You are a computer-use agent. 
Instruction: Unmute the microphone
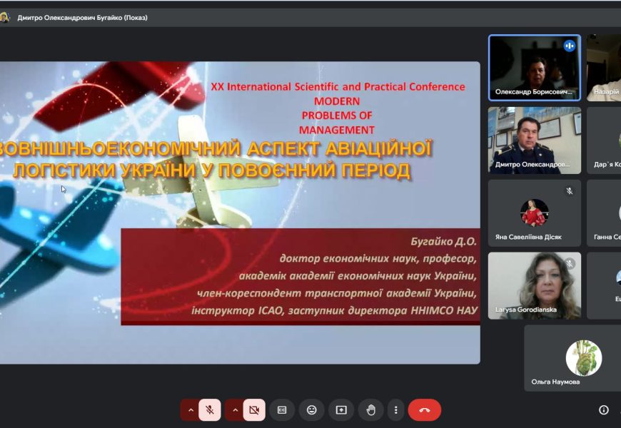tap(209, 410)
